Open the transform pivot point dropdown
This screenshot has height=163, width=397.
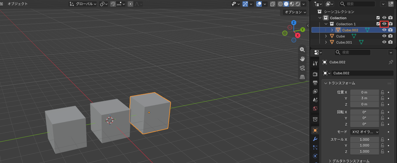(x=104, y=4)
